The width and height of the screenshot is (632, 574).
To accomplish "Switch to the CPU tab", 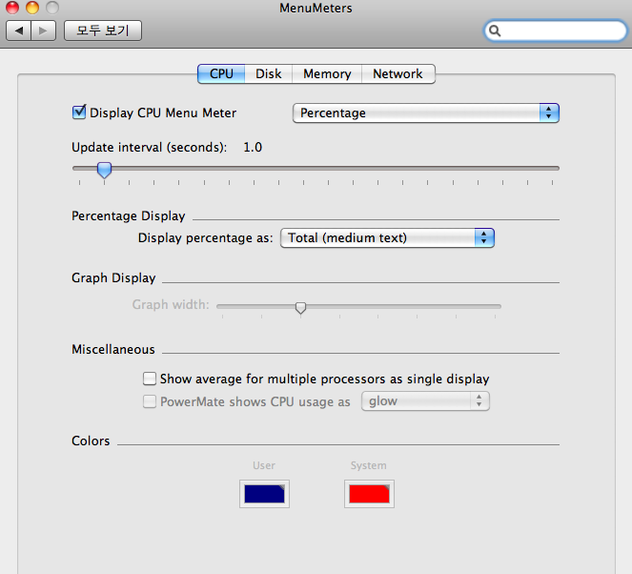I will click(221, 73).
